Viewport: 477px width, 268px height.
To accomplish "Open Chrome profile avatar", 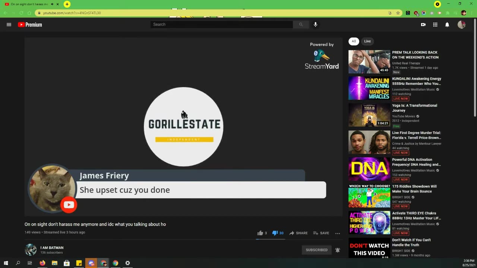I will (464, 13).
